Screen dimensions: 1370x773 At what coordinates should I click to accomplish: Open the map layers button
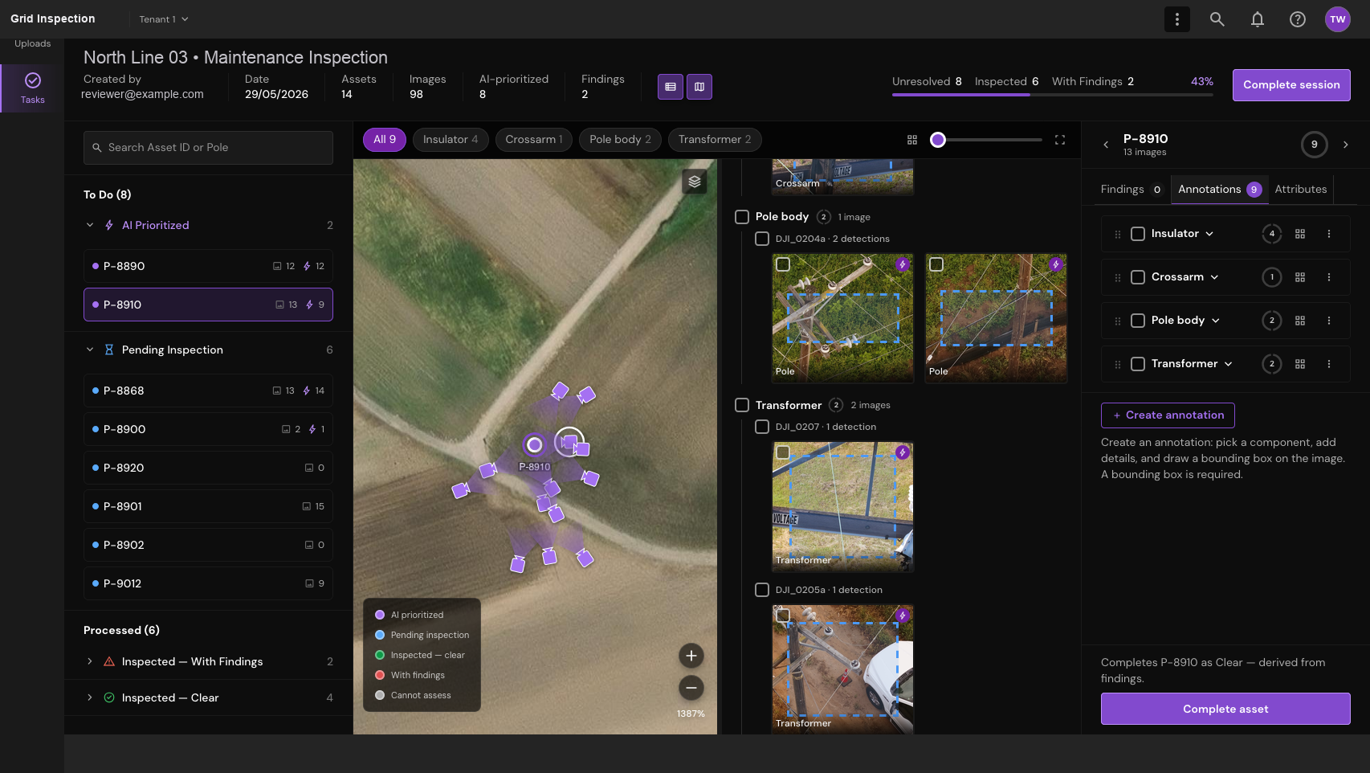click(x=694, y=182)
